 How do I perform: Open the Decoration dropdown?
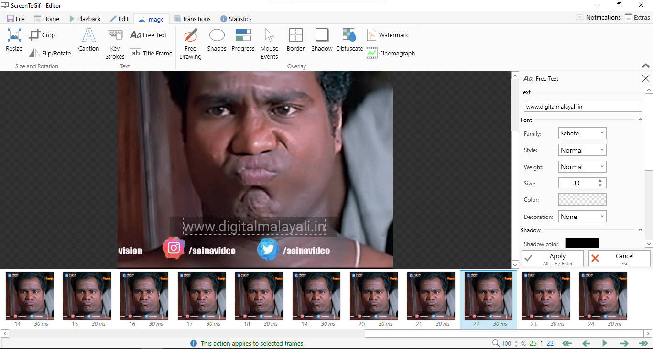click(x=582, y=217)
